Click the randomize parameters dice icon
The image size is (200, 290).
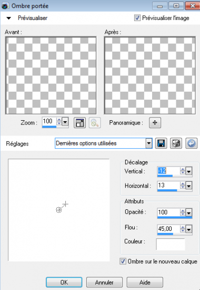point(176,143)
